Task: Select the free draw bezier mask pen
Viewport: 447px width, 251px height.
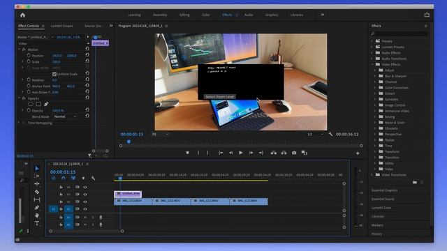Action: (x=46, y=104)
